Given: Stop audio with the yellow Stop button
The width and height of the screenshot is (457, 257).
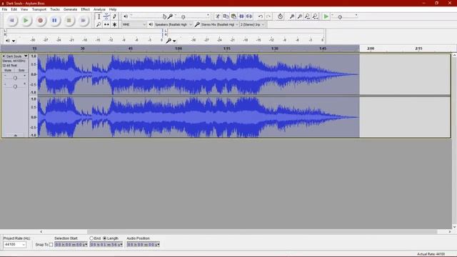Looking at the screenshot, I should click(x=69, y=21).
